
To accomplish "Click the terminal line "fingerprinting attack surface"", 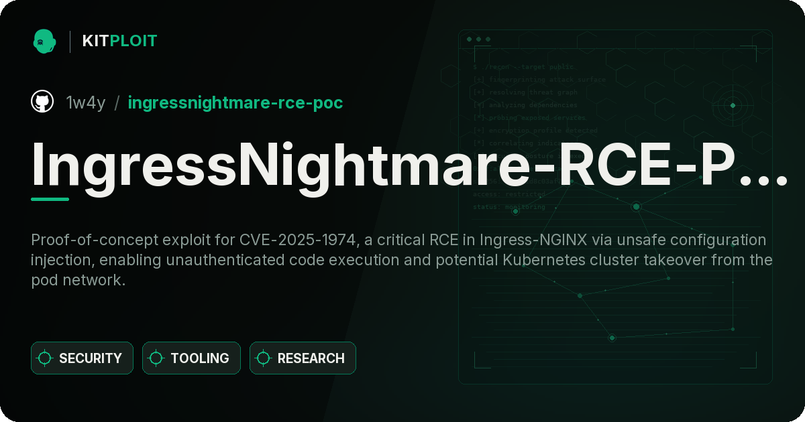I will click(x=539, y=80).
